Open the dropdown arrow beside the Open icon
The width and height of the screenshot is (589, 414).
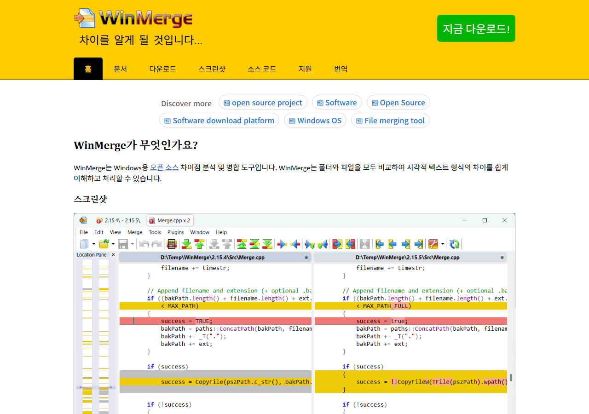point(113,244)
